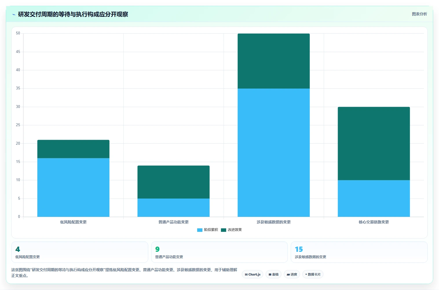
Task: Click the x-axis label 涉及敏感数据的变更
Action: [274, 222]
